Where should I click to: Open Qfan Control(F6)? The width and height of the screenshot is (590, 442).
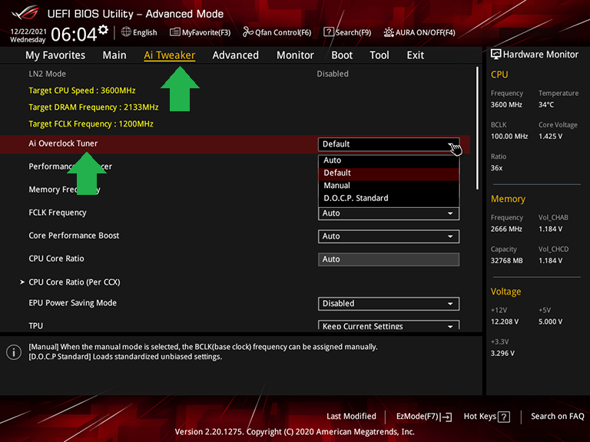click(277, 32)
